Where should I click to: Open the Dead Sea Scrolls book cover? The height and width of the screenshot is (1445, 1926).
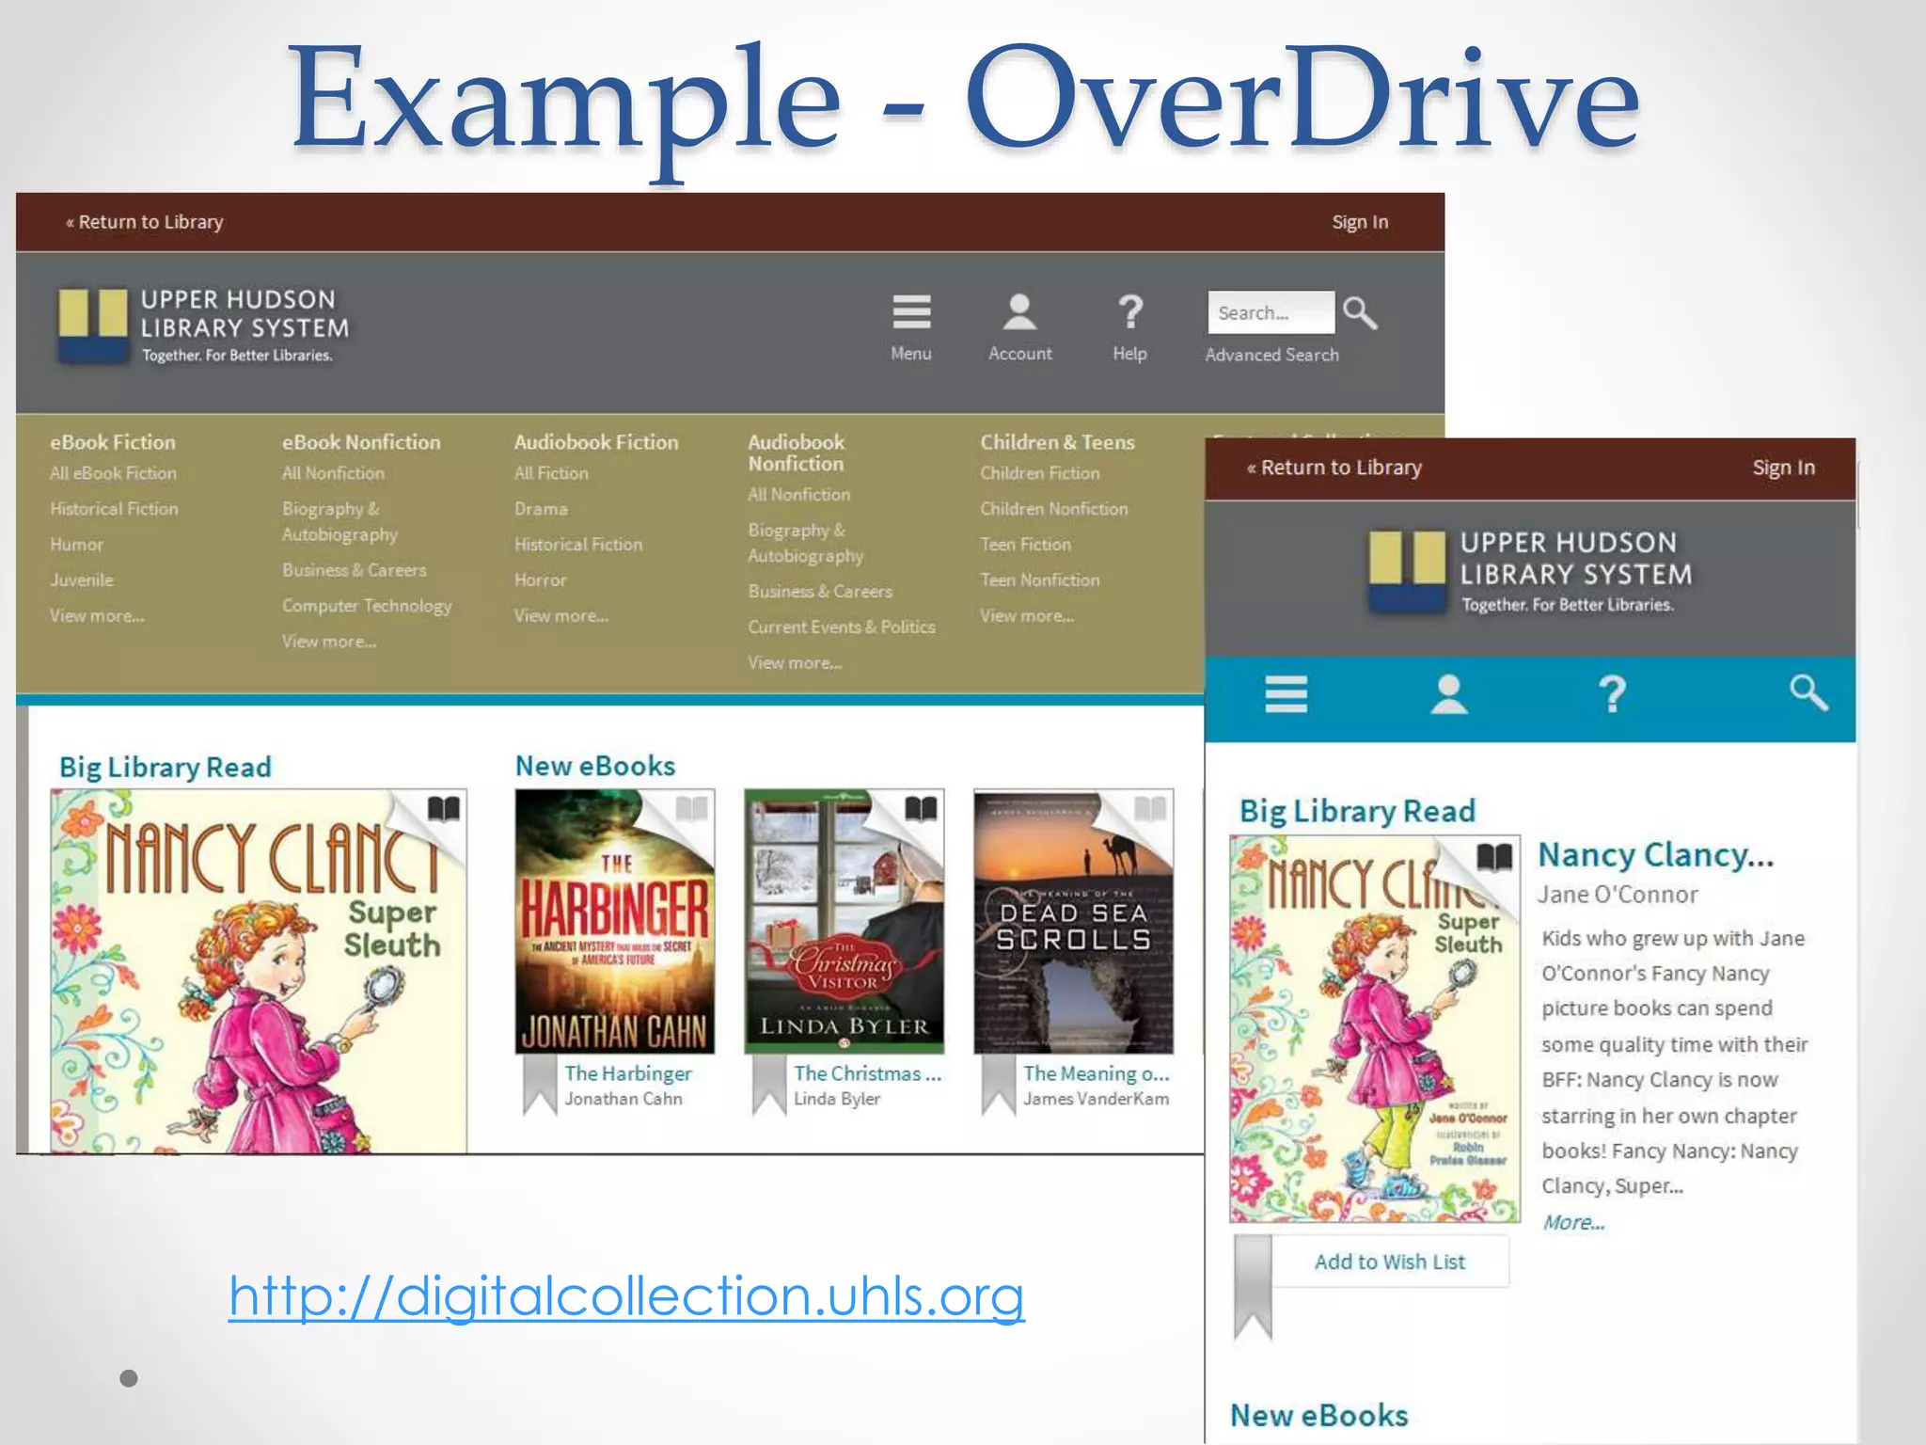coord(1074,921)
